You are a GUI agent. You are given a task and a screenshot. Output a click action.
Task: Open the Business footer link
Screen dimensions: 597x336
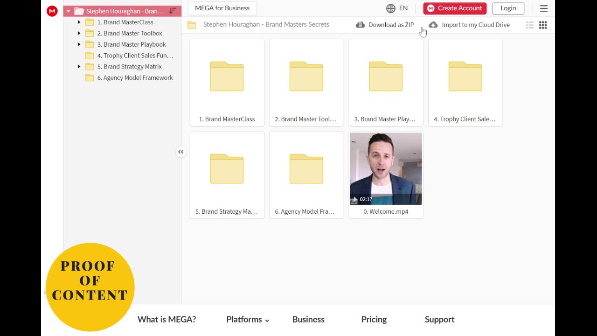click(x=308, y=320)
